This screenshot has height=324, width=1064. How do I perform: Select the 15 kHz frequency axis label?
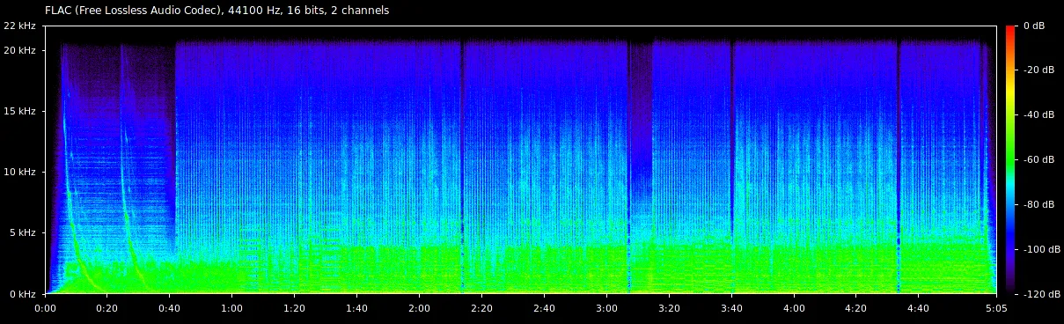20,111
